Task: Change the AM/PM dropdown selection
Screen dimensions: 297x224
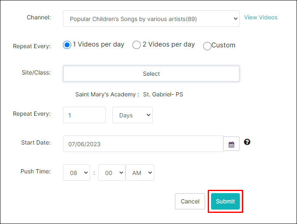Action: (x=140, y=173)
